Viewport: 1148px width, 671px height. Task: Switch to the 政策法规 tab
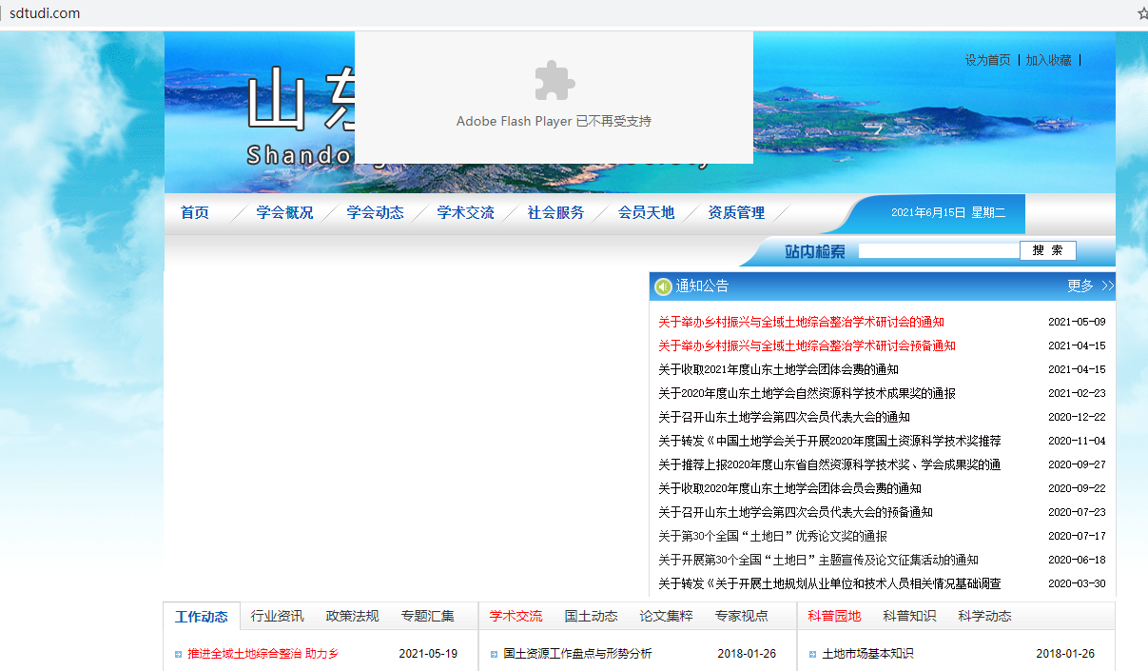tap(352, 616)
